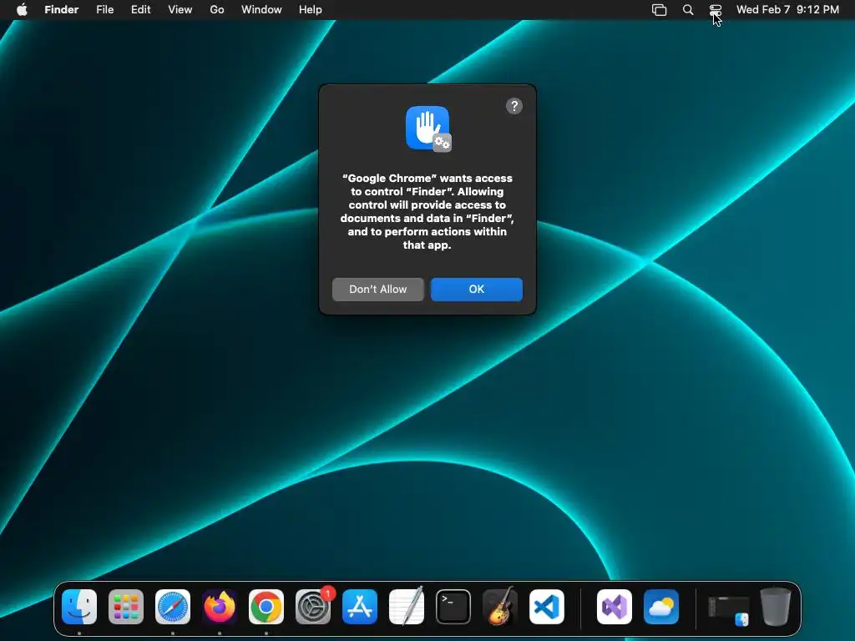The width and height of the screenshot is (855, 641).
Task: Open TextEdit in the Dock
Action: [x=407, y=607]
